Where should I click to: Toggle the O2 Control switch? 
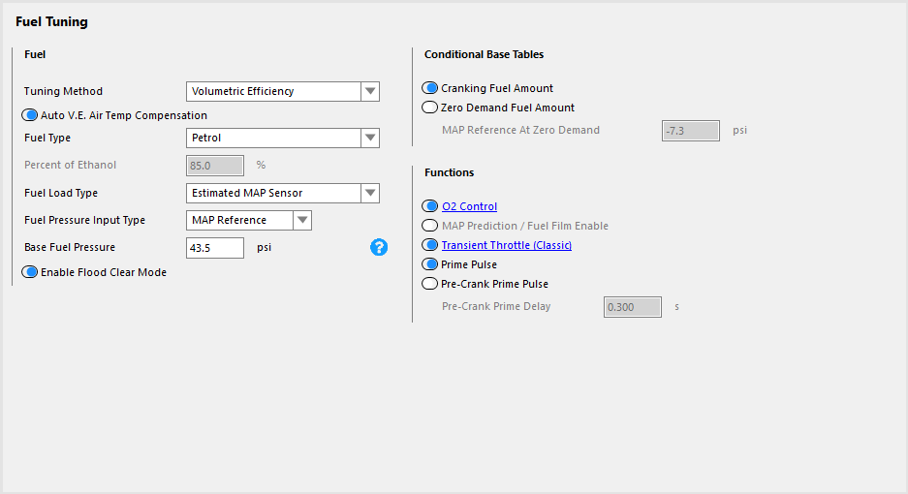tap(429, 206)
